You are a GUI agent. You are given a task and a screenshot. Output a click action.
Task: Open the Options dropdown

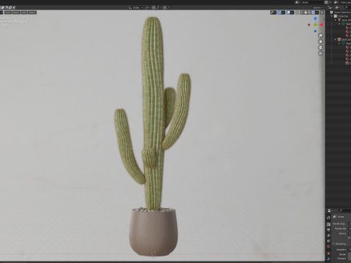pyautogui.click(x=318, y=7)
